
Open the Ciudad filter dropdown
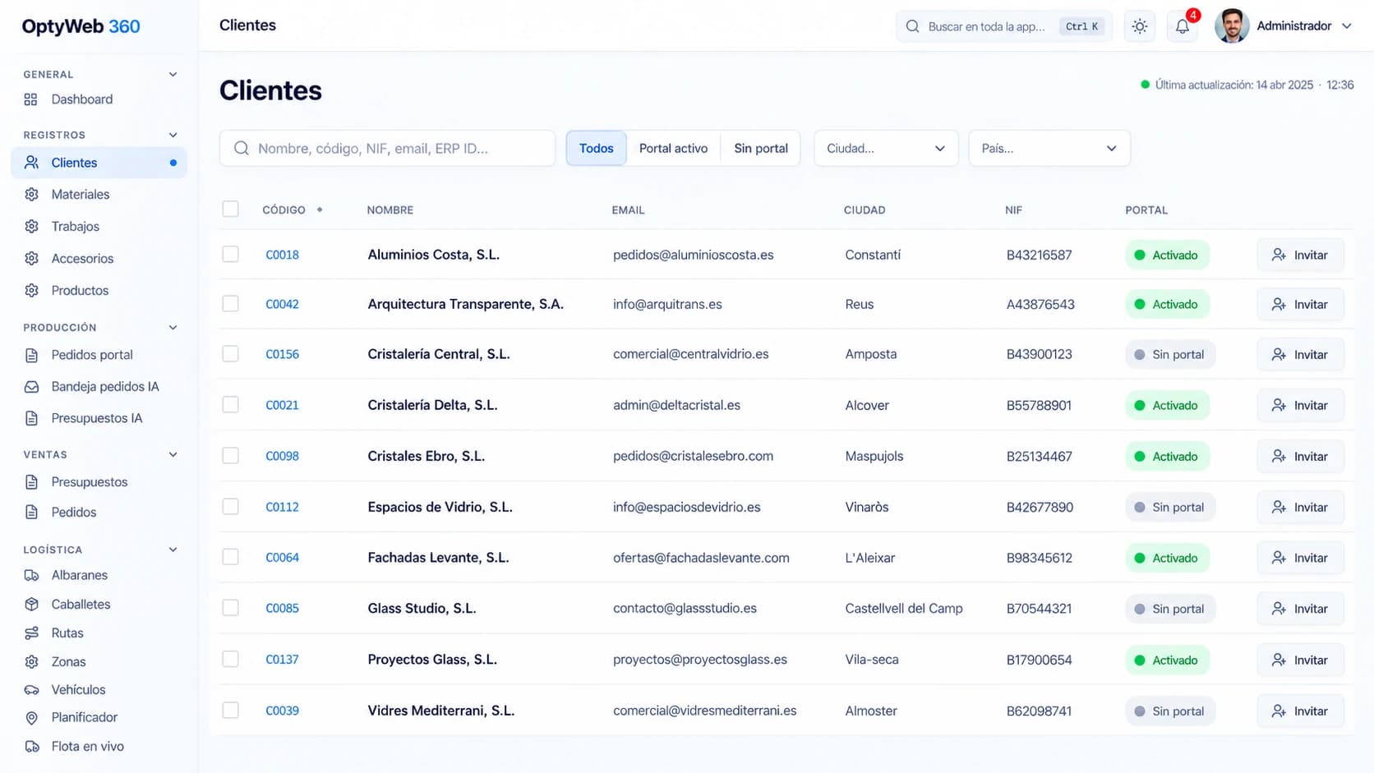tap(886, 148)
